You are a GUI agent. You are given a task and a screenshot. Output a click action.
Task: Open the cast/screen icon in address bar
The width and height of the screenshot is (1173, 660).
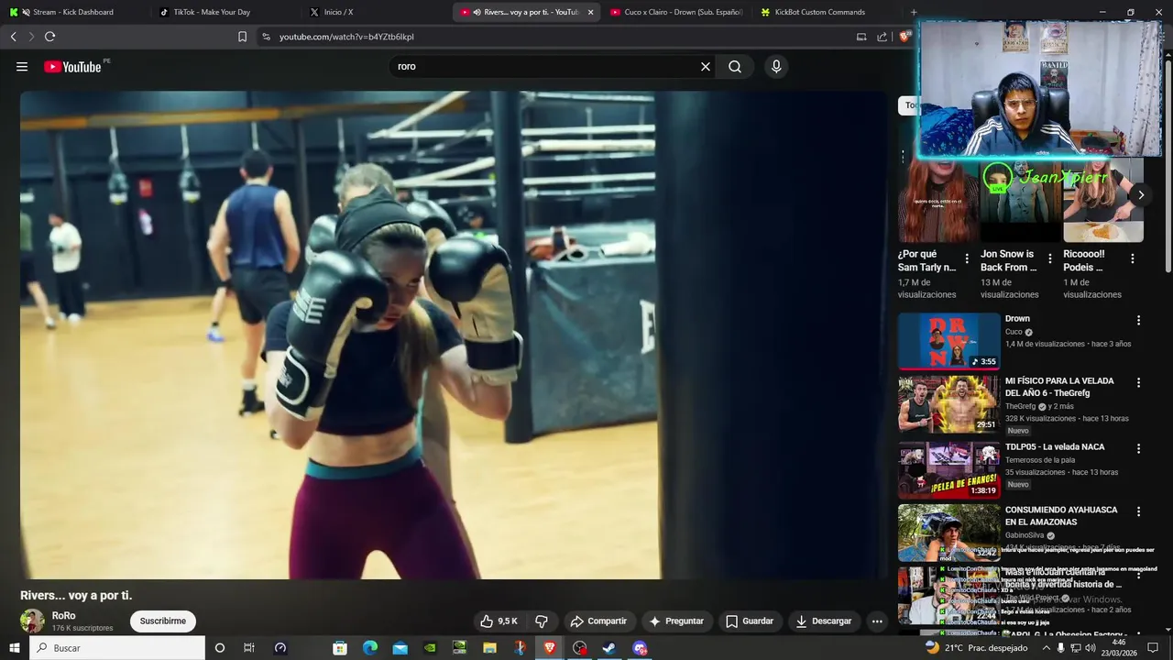[861, 37]
